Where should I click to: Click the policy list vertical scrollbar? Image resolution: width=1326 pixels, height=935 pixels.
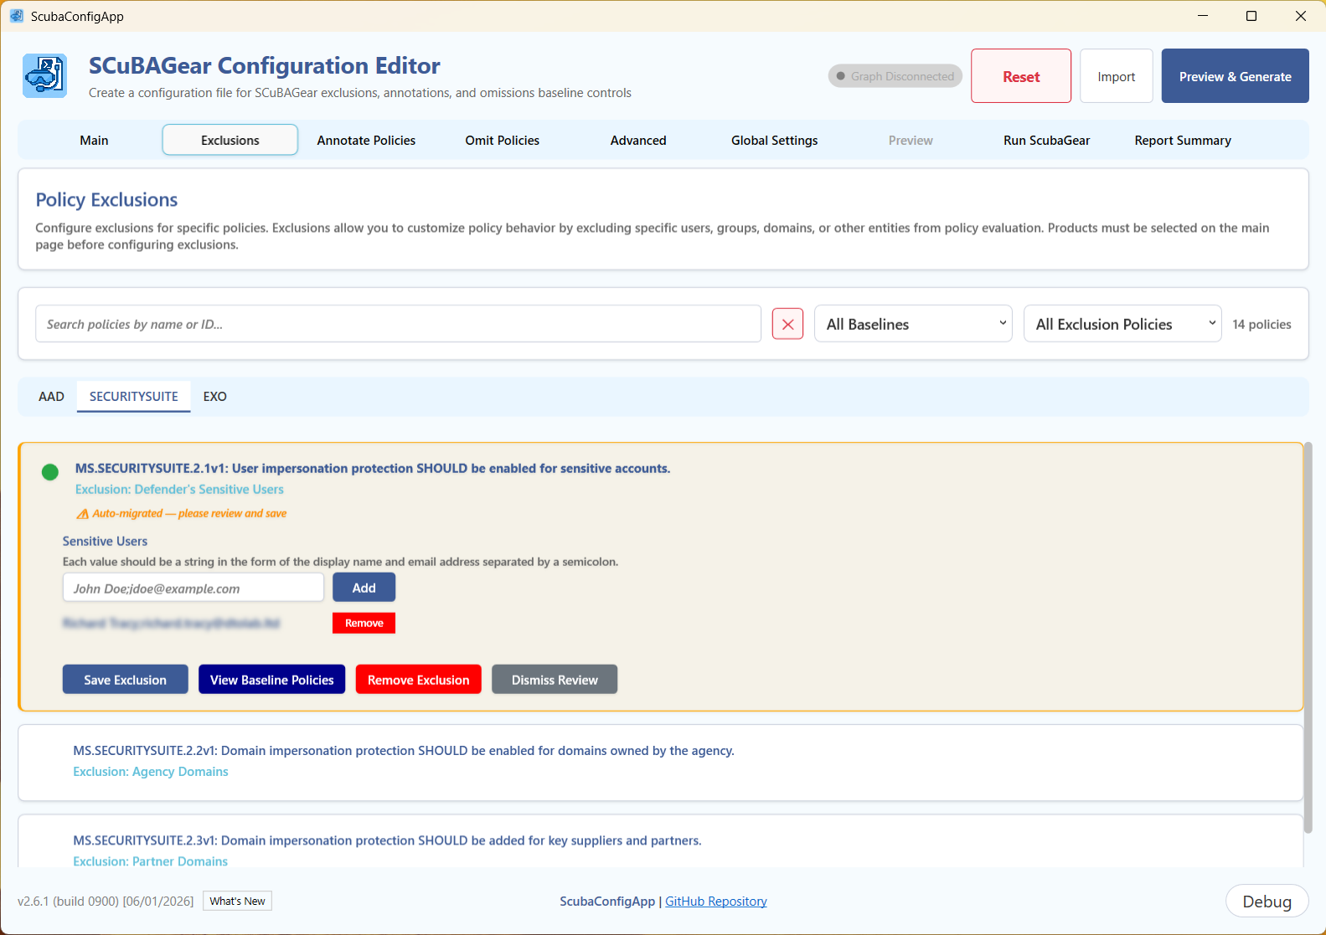click(1308, 638)
